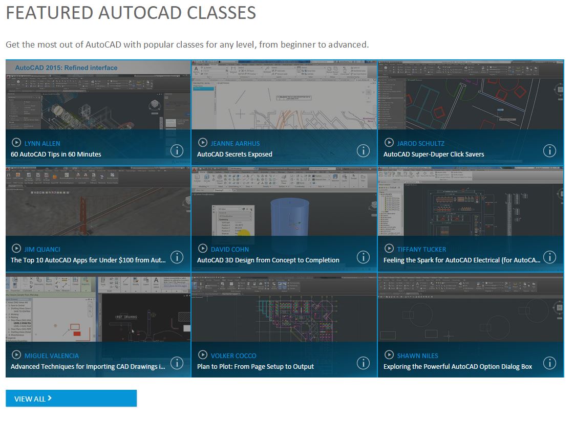Select the colored building plan thumbnail above Volker Cocco
574x422 pixels.
(284, 307)
